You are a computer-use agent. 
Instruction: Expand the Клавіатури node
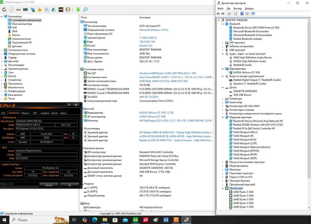[x=223, y=99]
